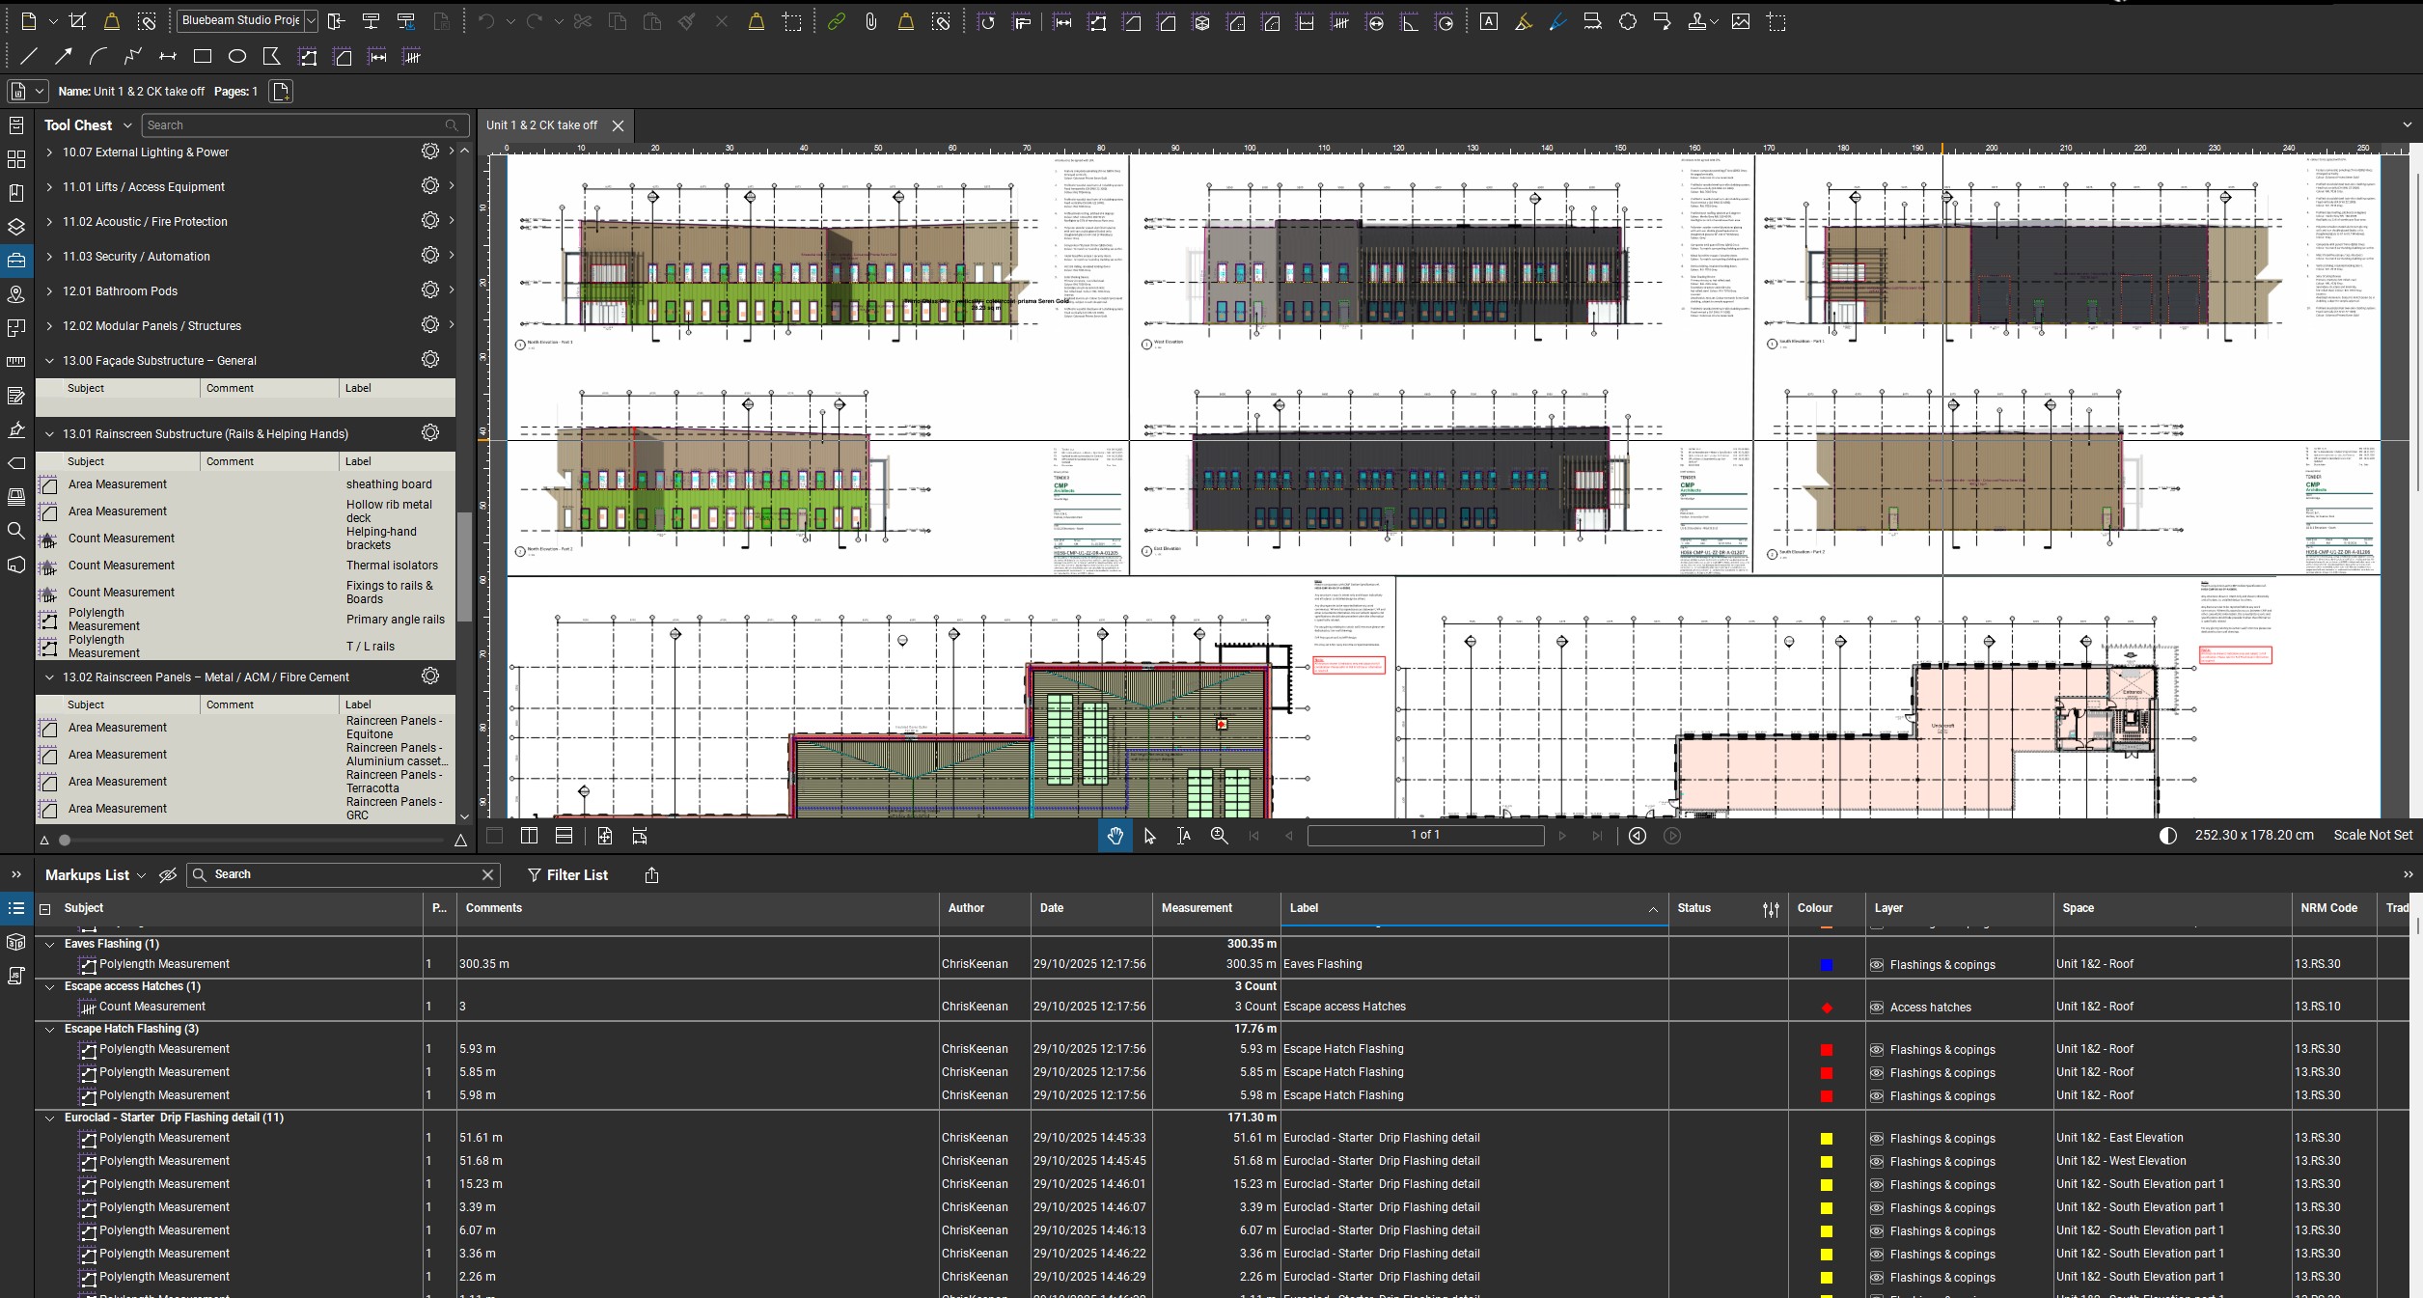
Task: Open the Bluebeam Studio Project profile dropdown
Action: (311, 21)
